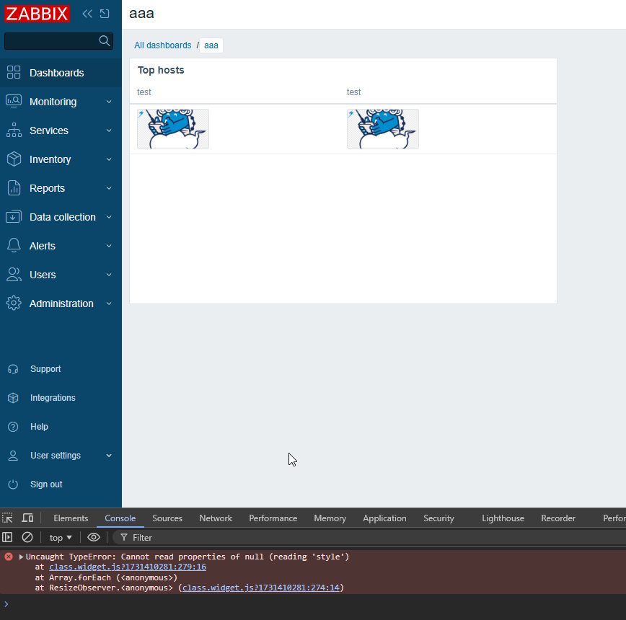This screenshot has width=626, height=620.
Task: Switch to the Lighthouse tab in DevTools
Action: pos(503,518)
